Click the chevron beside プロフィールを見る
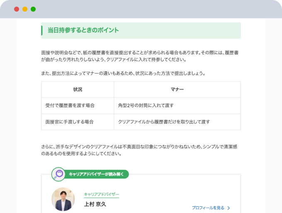This screenshot has height=213, width=282. 229,208
